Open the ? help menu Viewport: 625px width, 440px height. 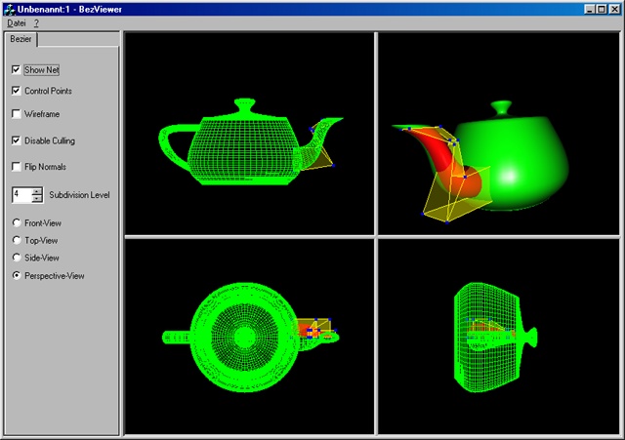36,23
